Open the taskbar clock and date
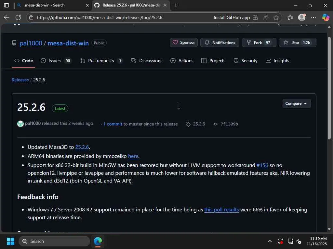This screenshot has height=249, width=333. point(317,241)
